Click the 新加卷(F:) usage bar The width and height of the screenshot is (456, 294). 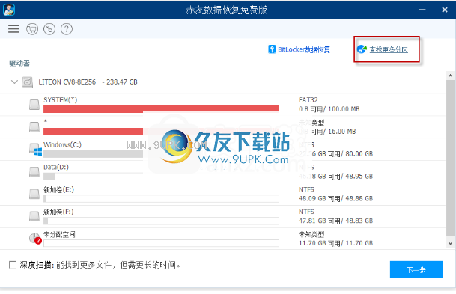click(x=161, y=221)
